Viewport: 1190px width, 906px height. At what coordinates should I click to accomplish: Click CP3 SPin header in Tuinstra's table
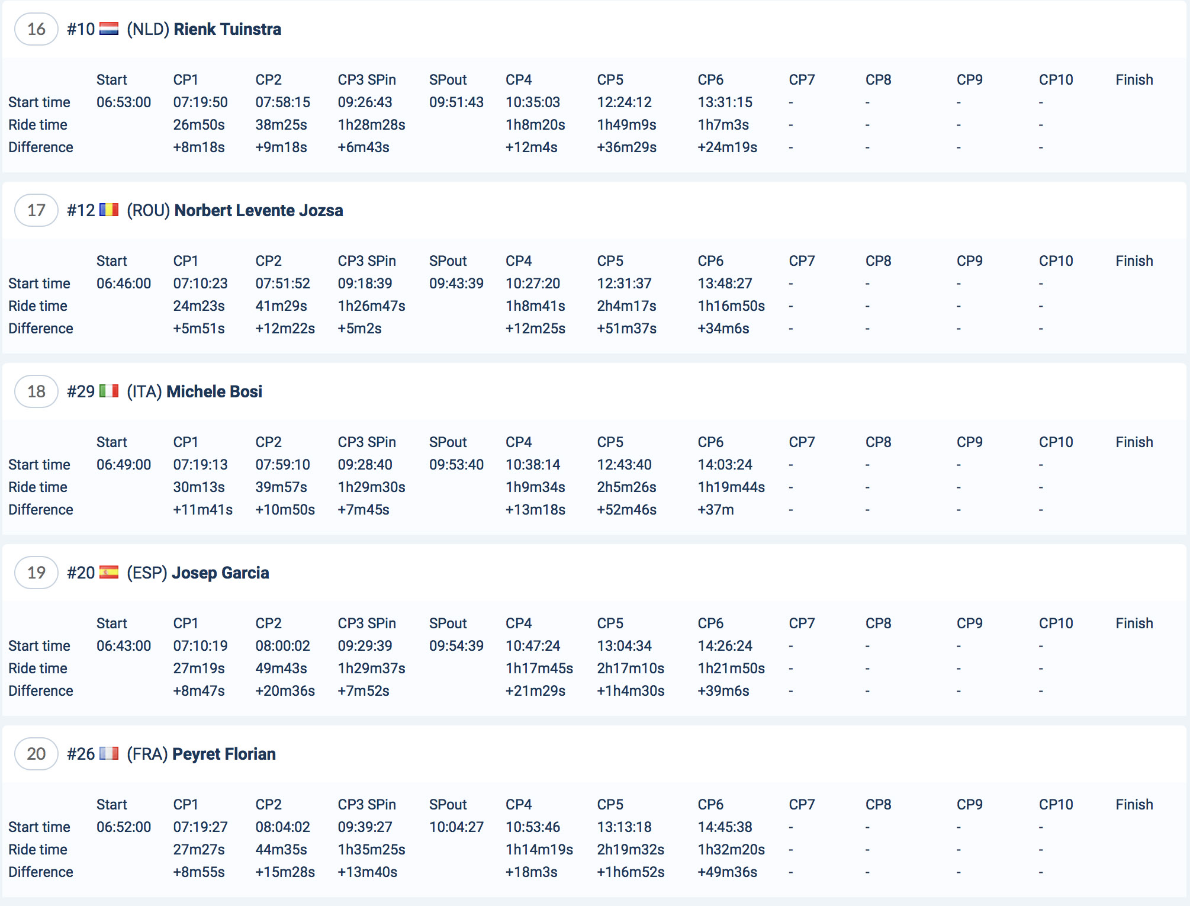tap(366, 80)
